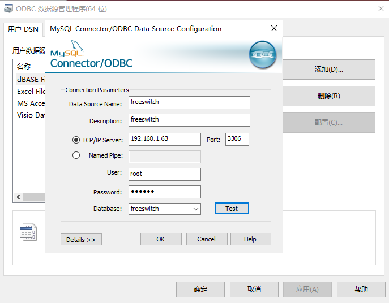
Task: Click the 确定 button in ODBC administrator
Action: (200, 289)
